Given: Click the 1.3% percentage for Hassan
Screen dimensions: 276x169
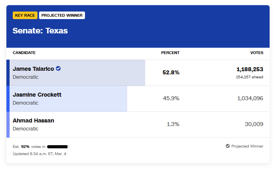Looking at the screenshot, I should [x=173, y=124].
